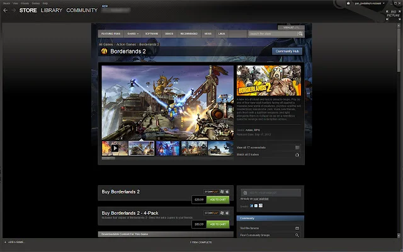Image resolution: width=403 pixels, height=252 pixels.
Task: Click Windows icon on Buy Borderlands 2
Action: click(x=222, y=192)
